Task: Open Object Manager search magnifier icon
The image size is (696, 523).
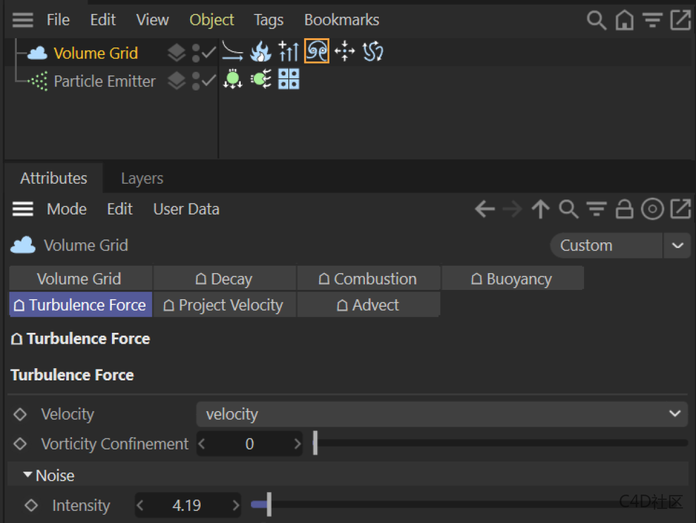Action: 596,20
